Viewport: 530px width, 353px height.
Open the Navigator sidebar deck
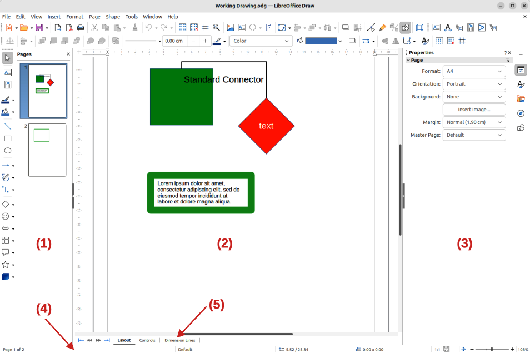pyautogui.click(x=521, y=113)
